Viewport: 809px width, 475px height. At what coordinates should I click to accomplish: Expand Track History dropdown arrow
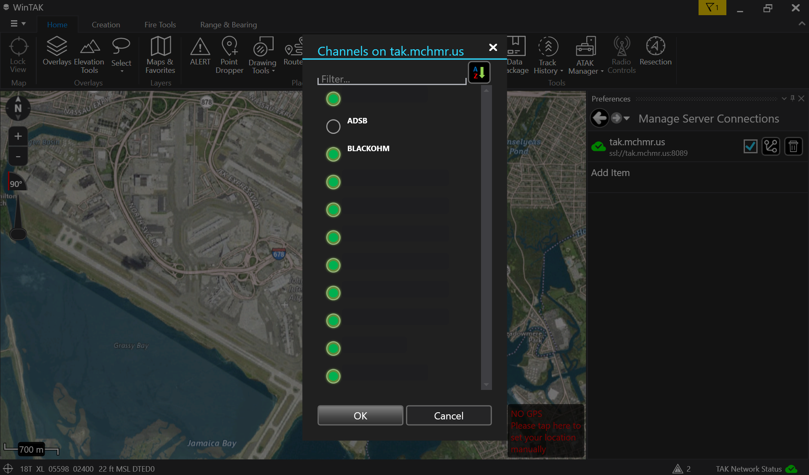(x=562, y=71)
